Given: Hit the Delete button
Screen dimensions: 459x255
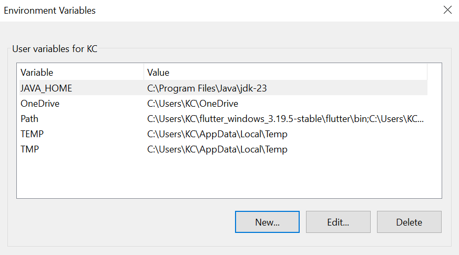Looking at the screenshot, I should click(409, 222).
